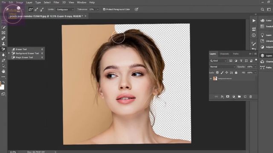Create new fill or adjustment layer icon
Screen dimensions: 273x153
[x=233, y=96]
